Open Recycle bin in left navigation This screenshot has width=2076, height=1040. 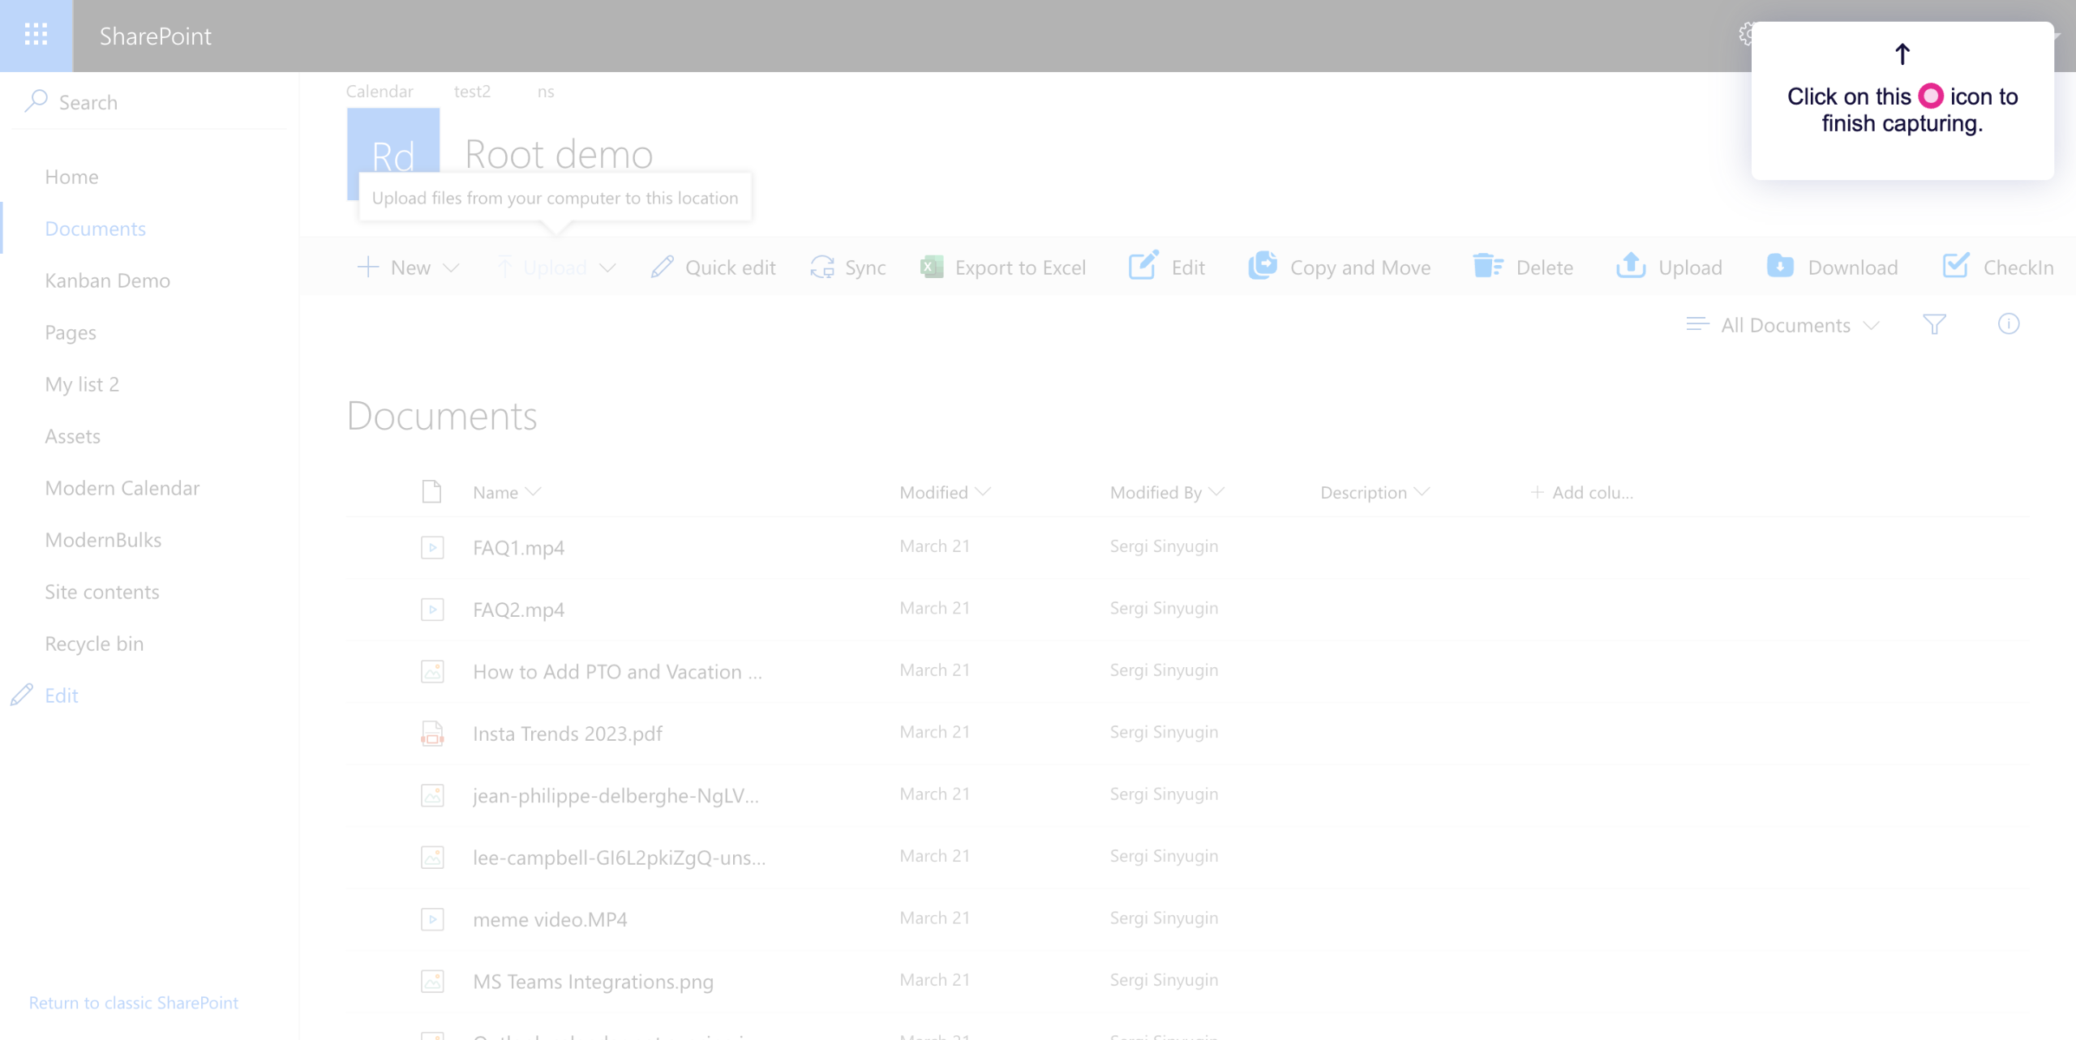[x=94, y=644]
